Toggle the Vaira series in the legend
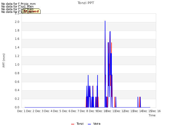Viewport: 172px width, 129px height. pyautogui.click(x=94, y=124)
